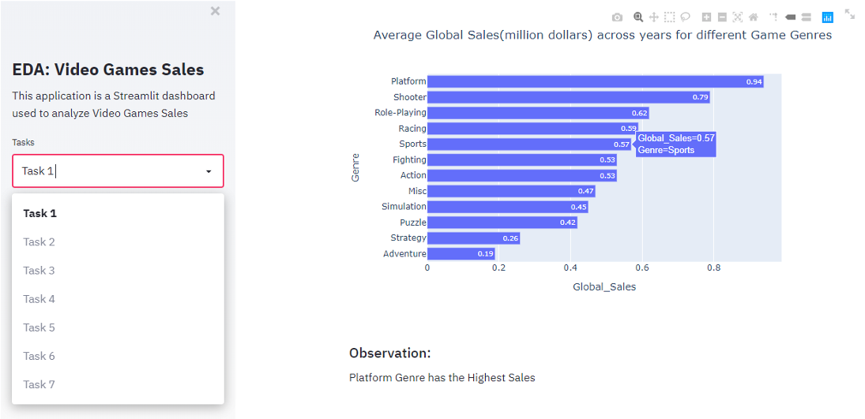Viewport: 865px width, 419px height.
Task: Toggle spike lines on the chart
Action: 774,17
